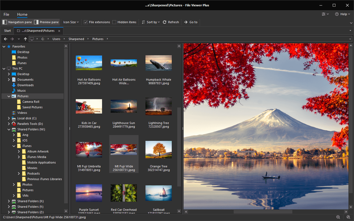
Task: Collapse the Favorites tree section
Action: 4,46
